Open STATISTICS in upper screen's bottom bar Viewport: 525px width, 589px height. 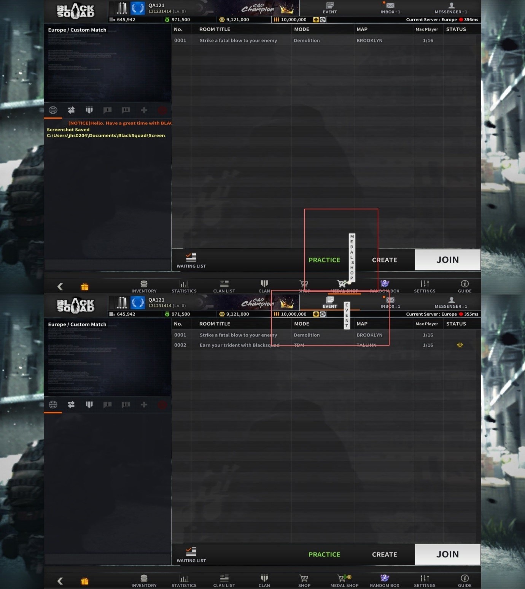click(x=184, y=286)
